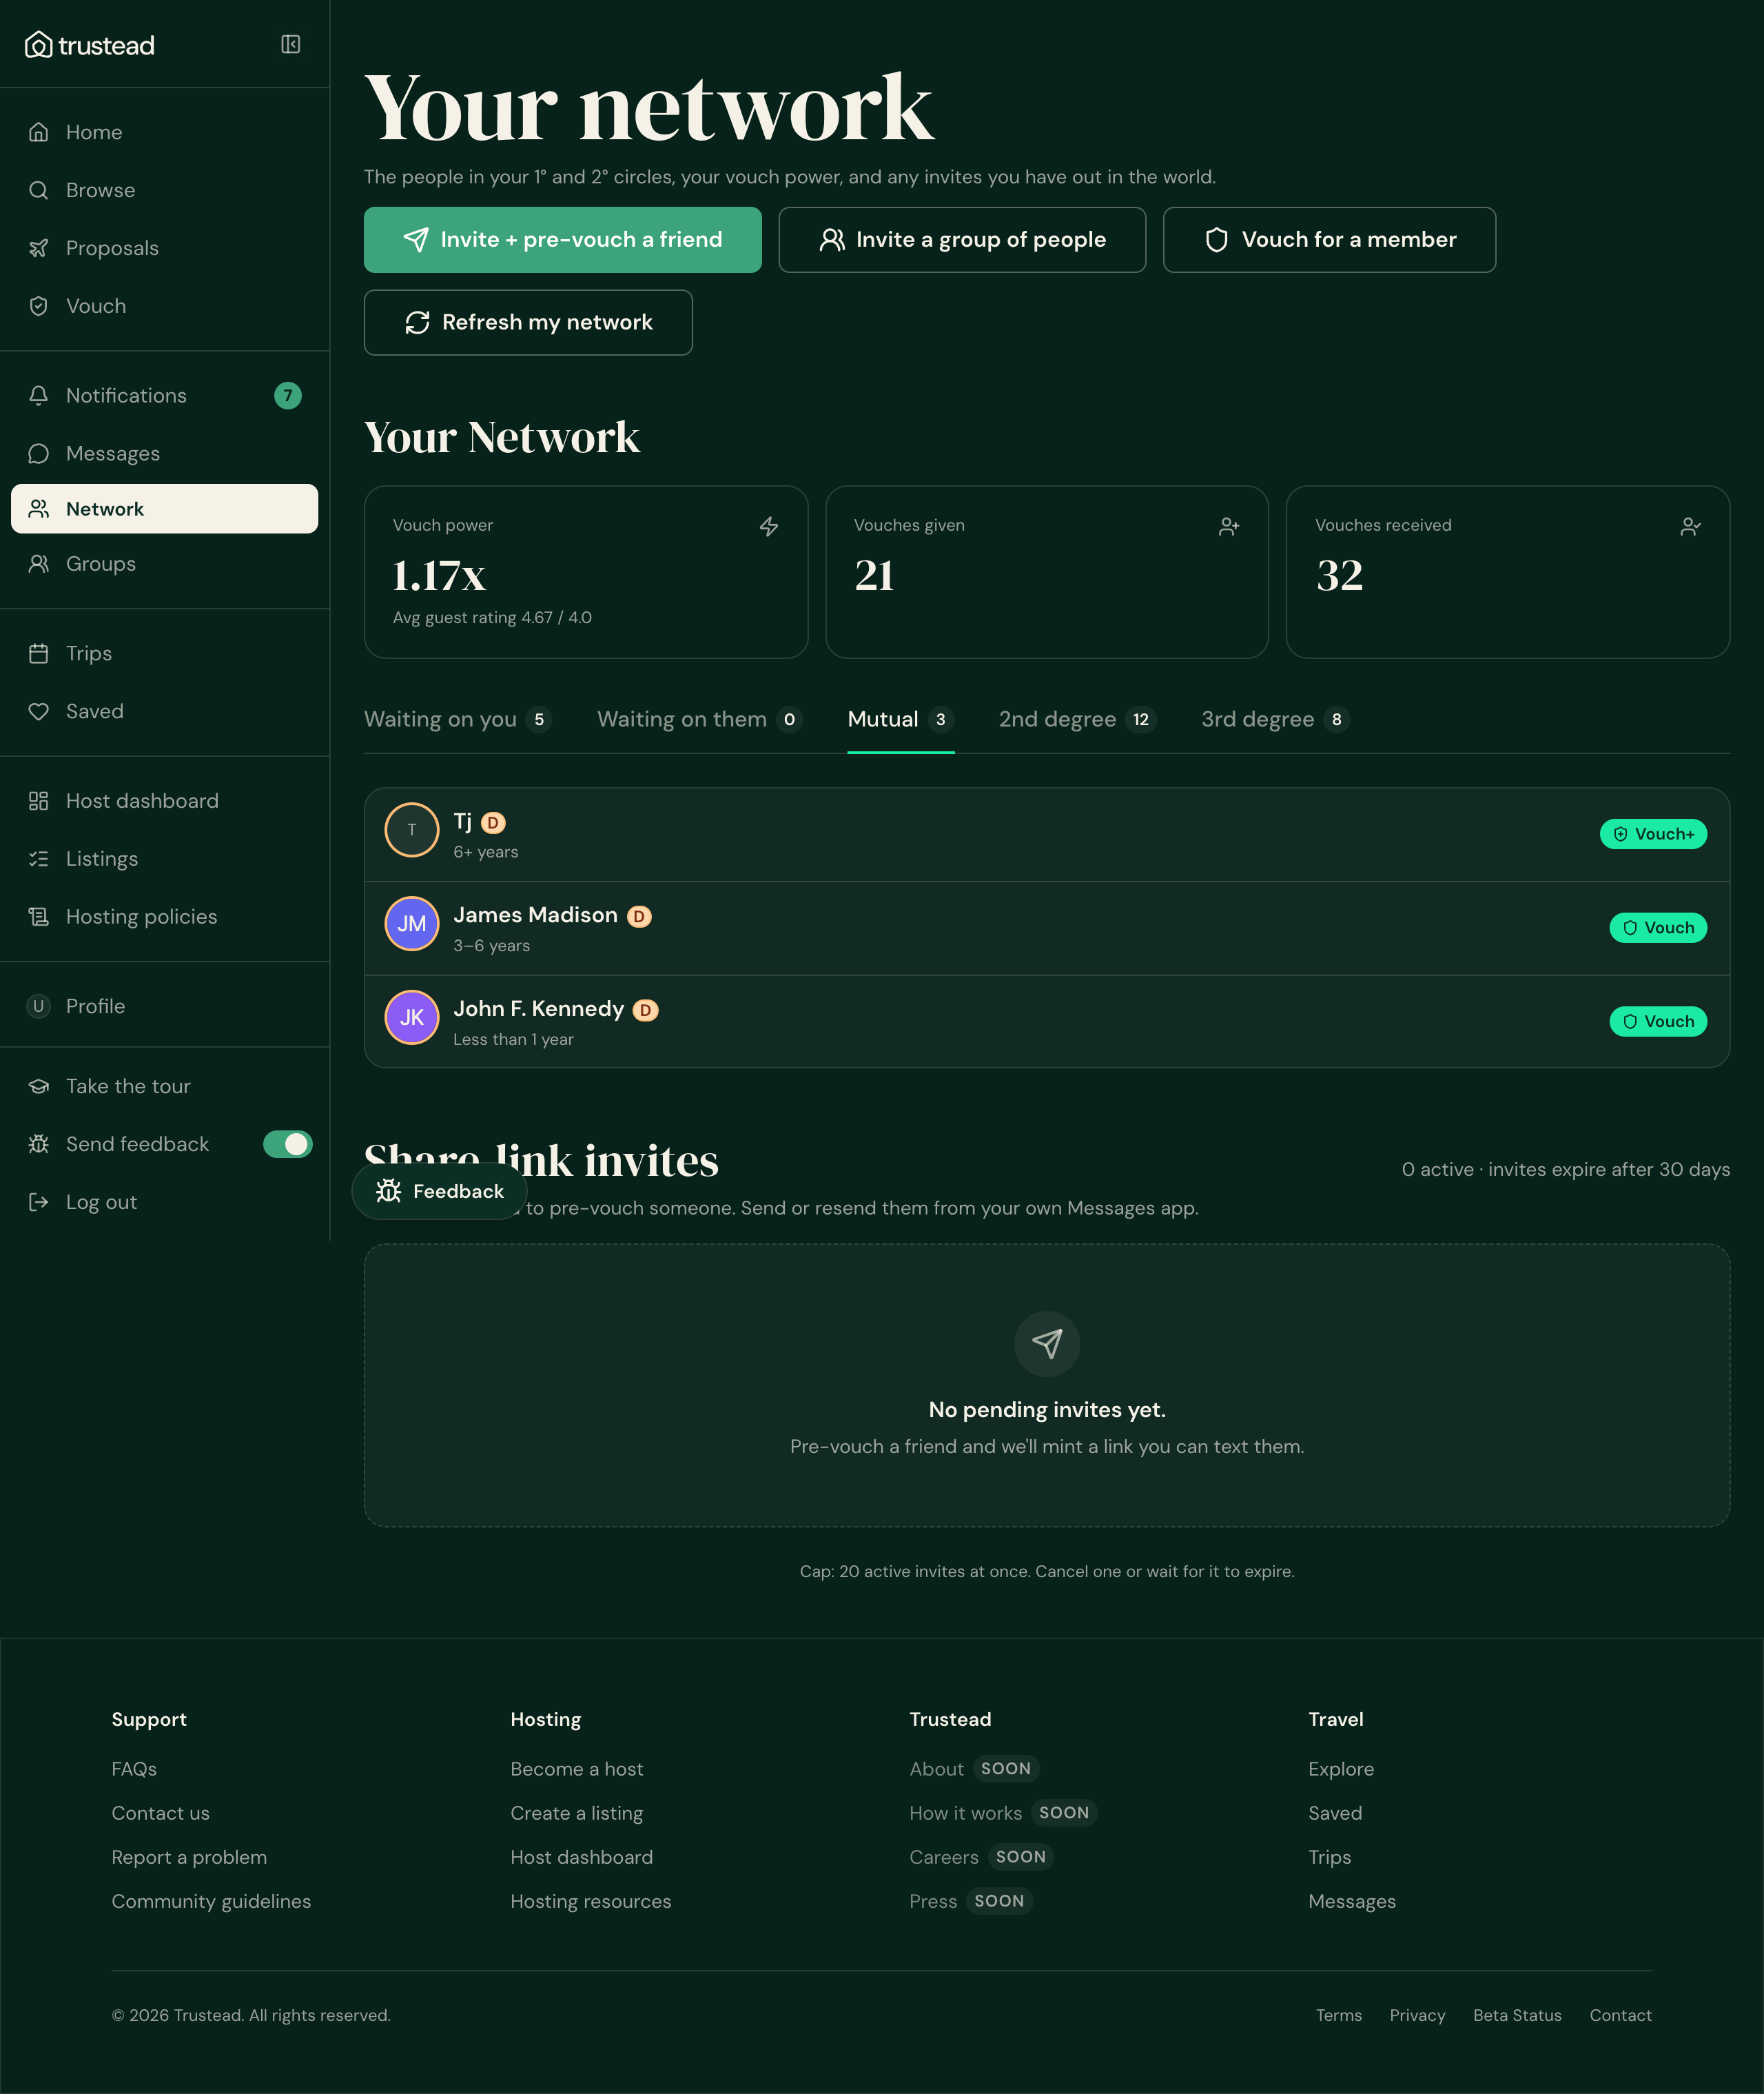The image size is (1764, 2094).
Task: Click Tj's avatar
Action: point(412,829)
